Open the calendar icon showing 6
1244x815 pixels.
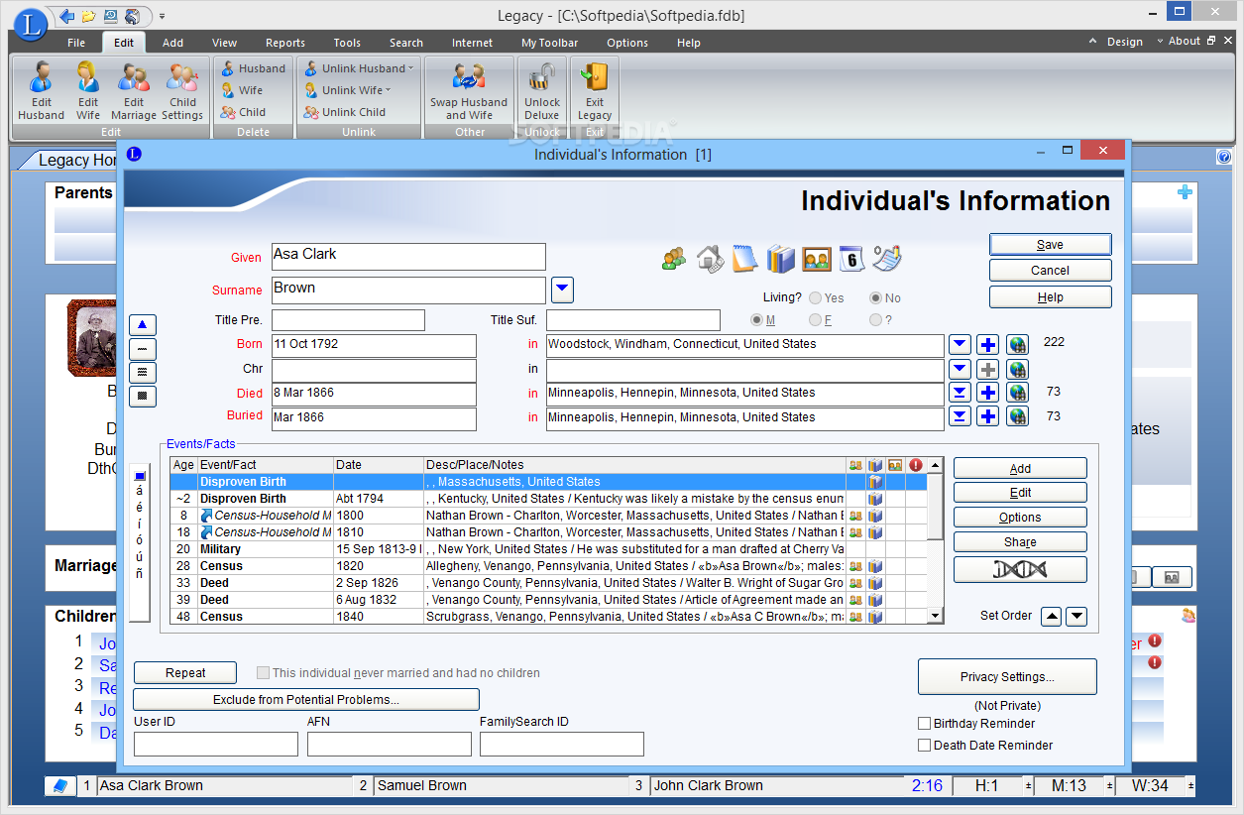tap(851, 259)
